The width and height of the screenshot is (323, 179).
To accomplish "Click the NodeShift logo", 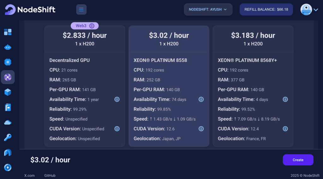I will [30, 9].
